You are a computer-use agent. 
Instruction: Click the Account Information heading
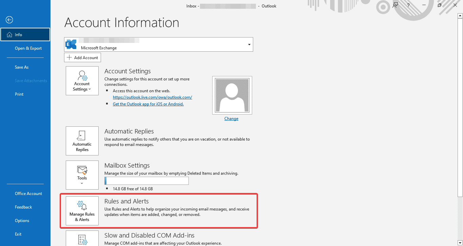pyautogui.click(x=122, y=23)
